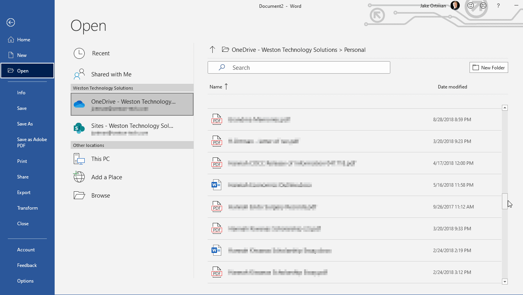Select New in the Backstage menu
The height and width of the screenshot is (295, 523).
coord(27,55)
